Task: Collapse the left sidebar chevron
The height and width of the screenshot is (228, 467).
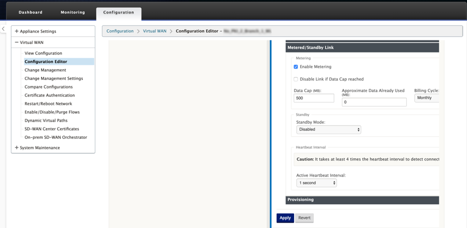Action: 3,29
